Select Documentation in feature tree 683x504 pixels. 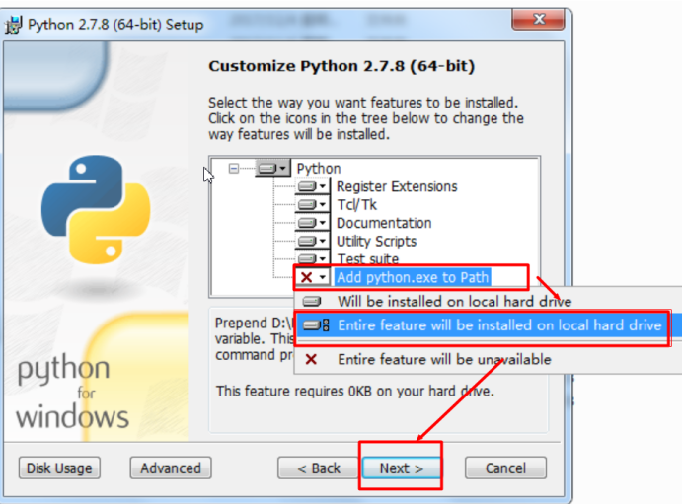pos(384,223)
